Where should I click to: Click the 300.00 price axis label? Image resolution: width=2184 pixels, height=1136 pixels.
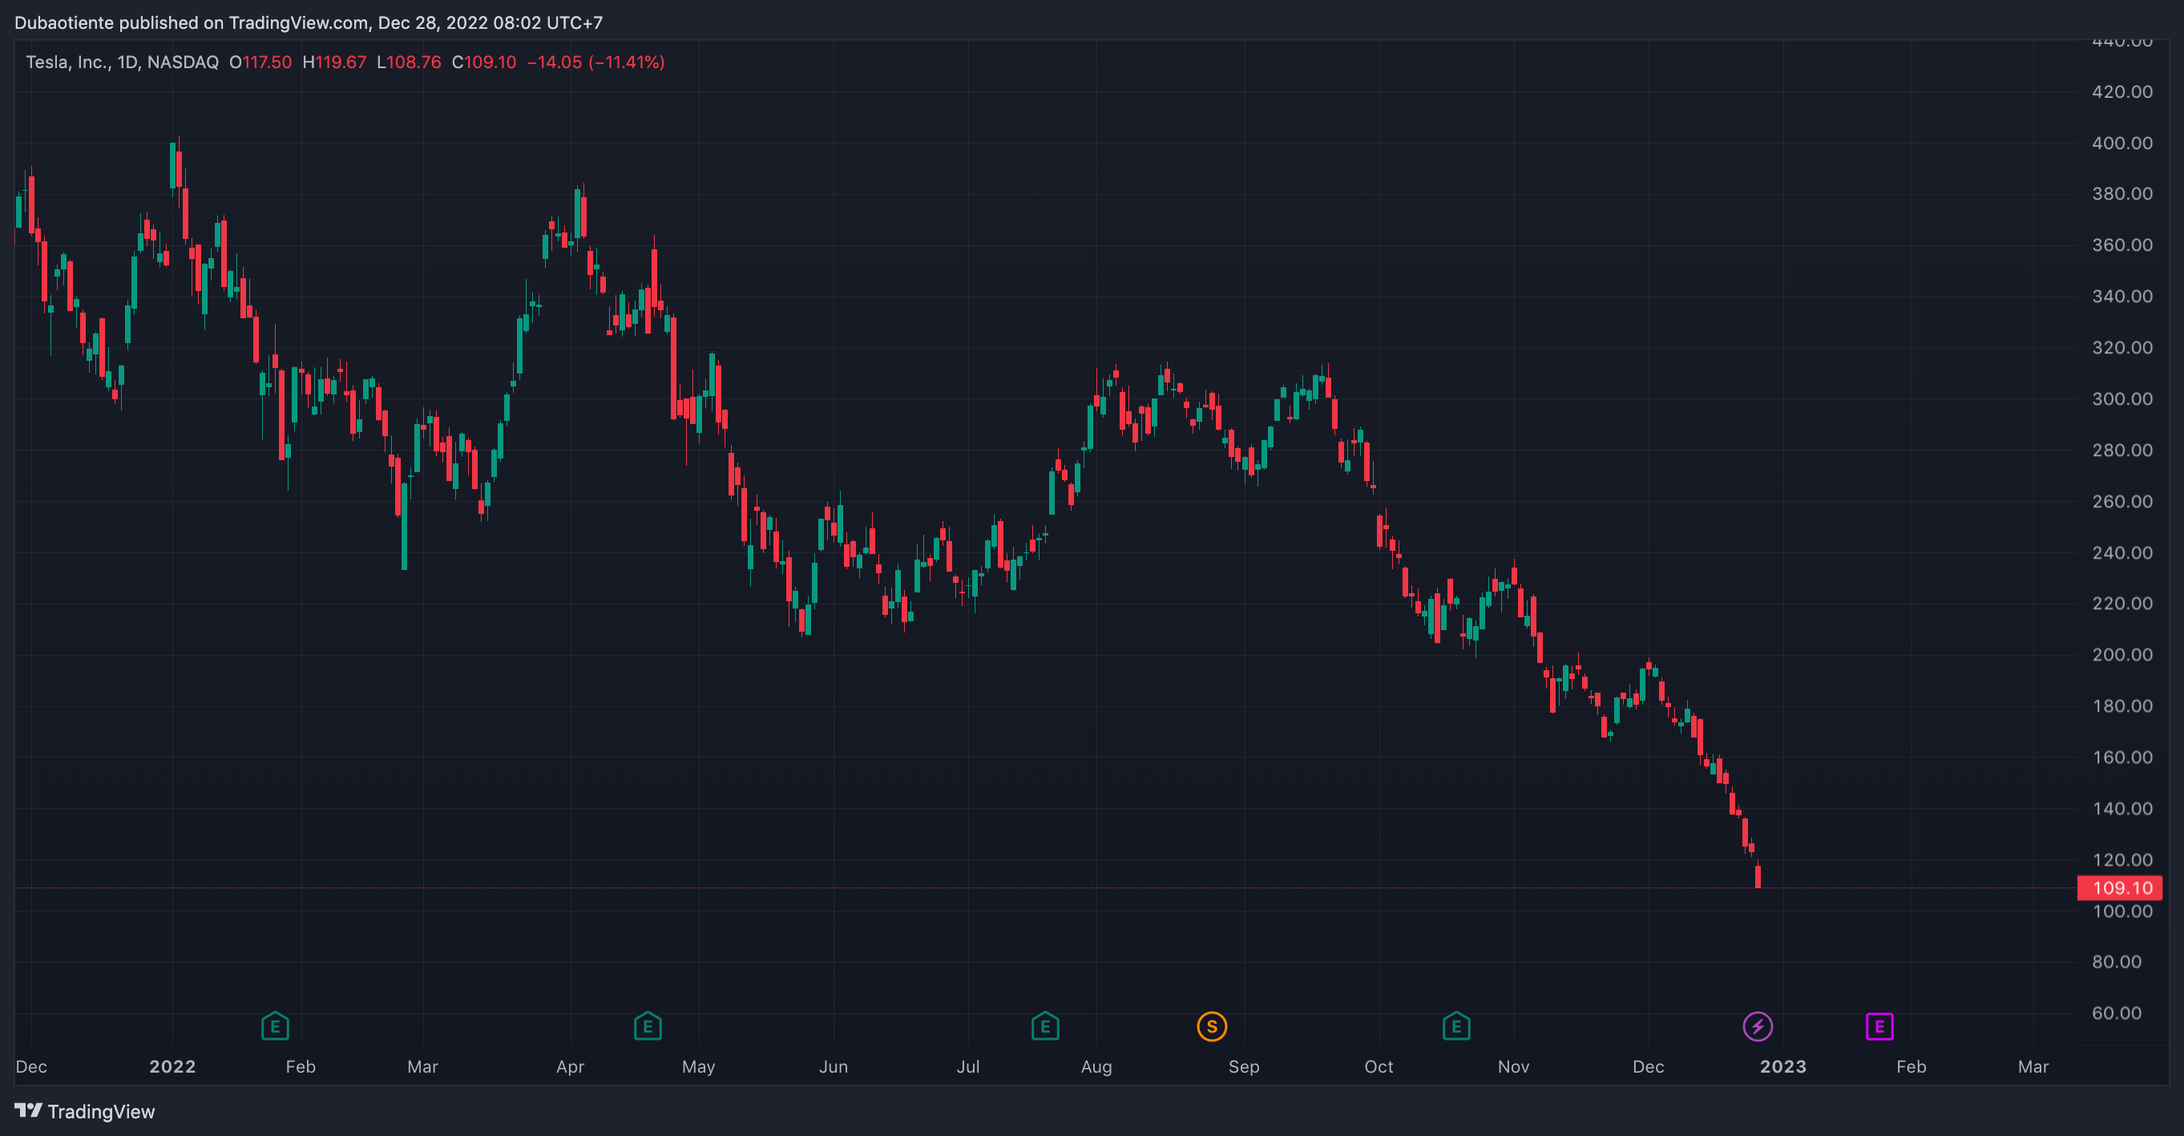pos(2122,398)
